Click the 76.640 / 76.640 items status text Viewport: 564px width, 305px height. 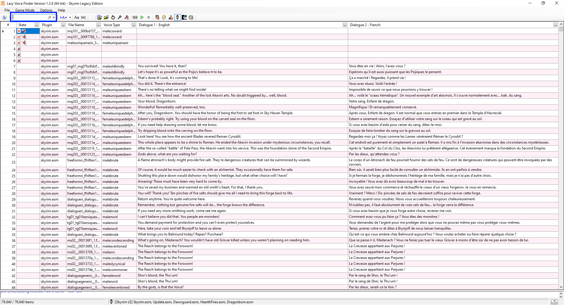(x=18, y=302)
